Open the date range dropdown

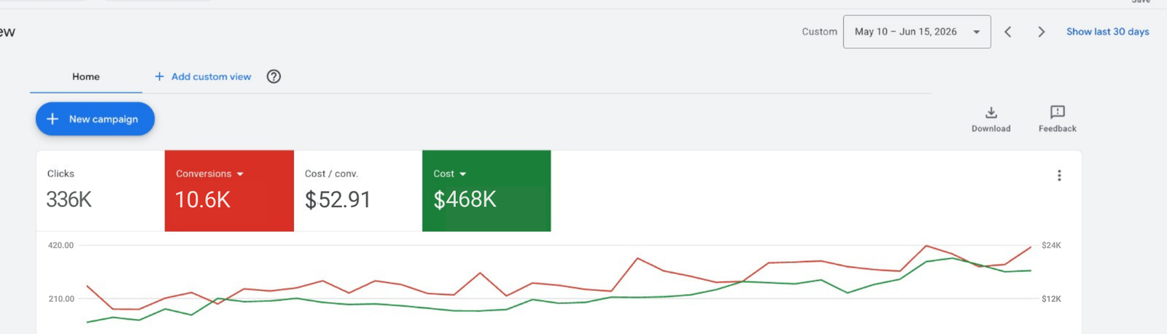pos(917,32)
